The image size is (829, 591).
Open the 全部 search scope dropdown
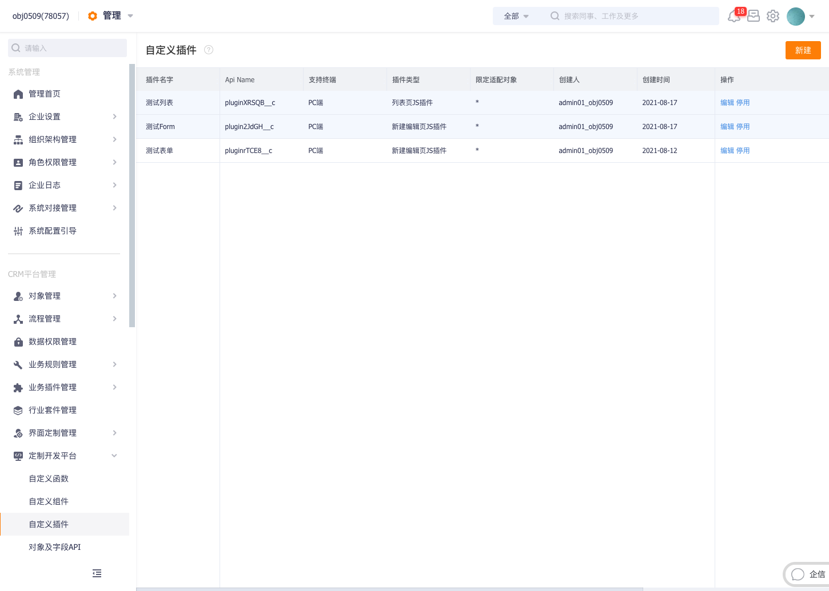516,16
